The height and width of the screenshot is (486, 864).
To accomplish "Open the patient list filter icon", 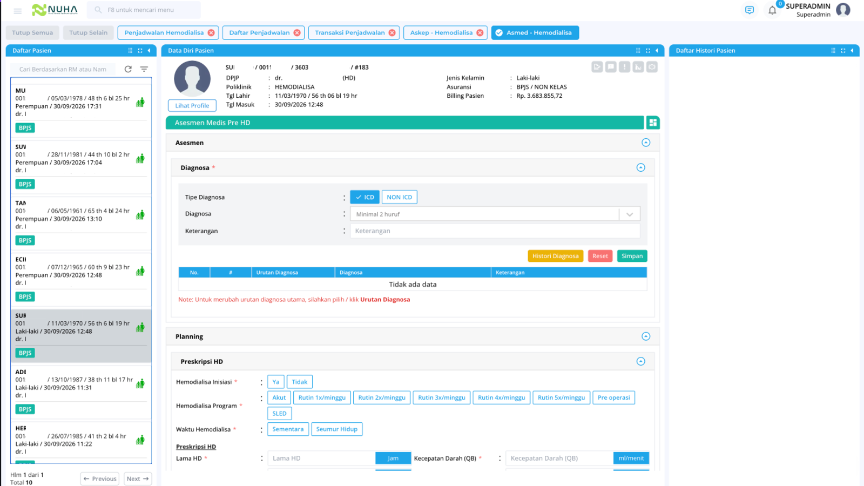I will [144, 69].
